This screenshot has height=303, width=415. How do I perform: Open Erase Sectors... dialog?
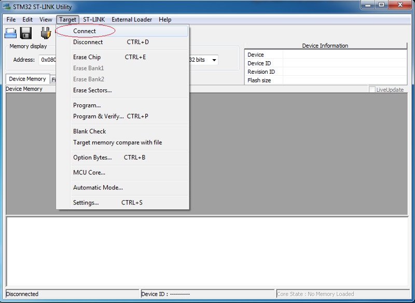[x=122, y=90]
